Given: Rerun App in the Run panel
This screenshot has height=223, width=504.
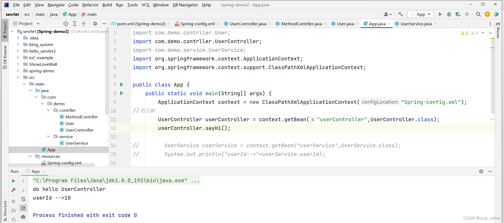Looking at the screenshot, I should point(13,181).
